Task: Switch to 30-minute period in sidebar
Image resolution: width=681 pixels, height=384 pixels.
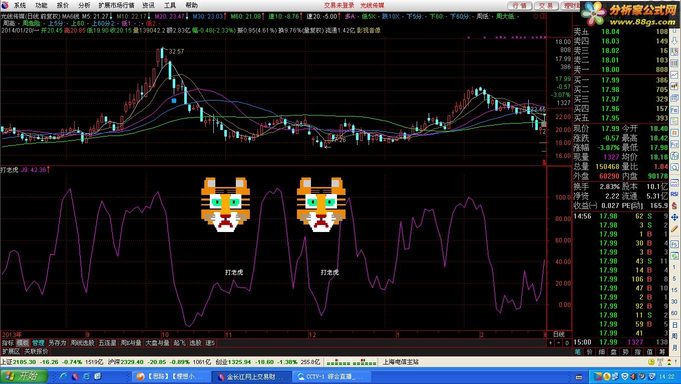Action: click(674, 301)
